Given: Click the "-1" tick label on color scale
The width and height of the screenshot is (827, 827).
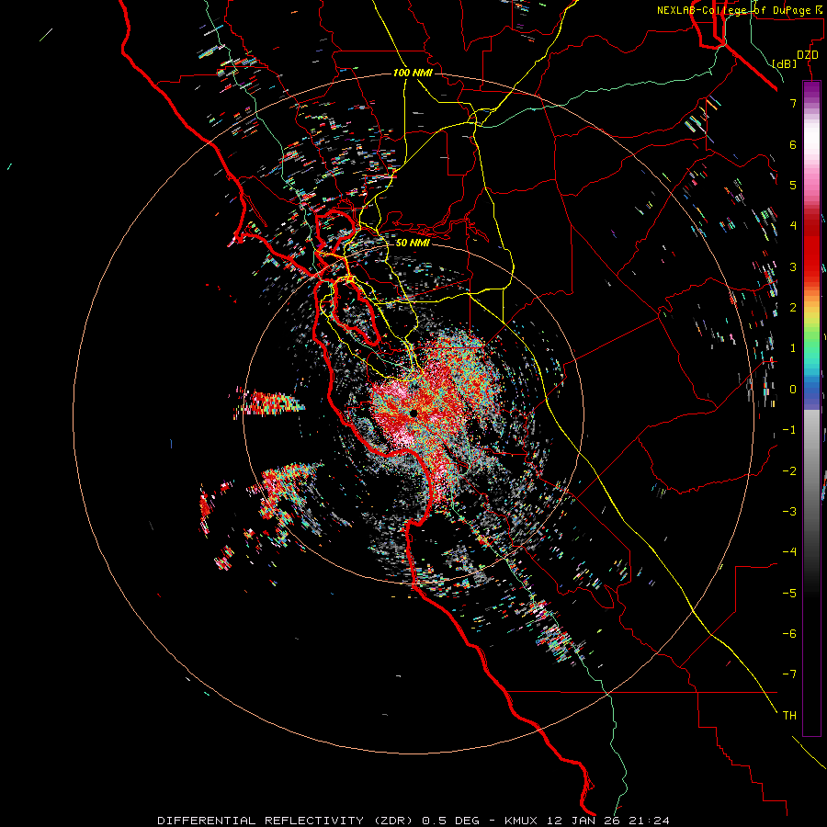Looking at the screenshot, I should click(789, 430).
